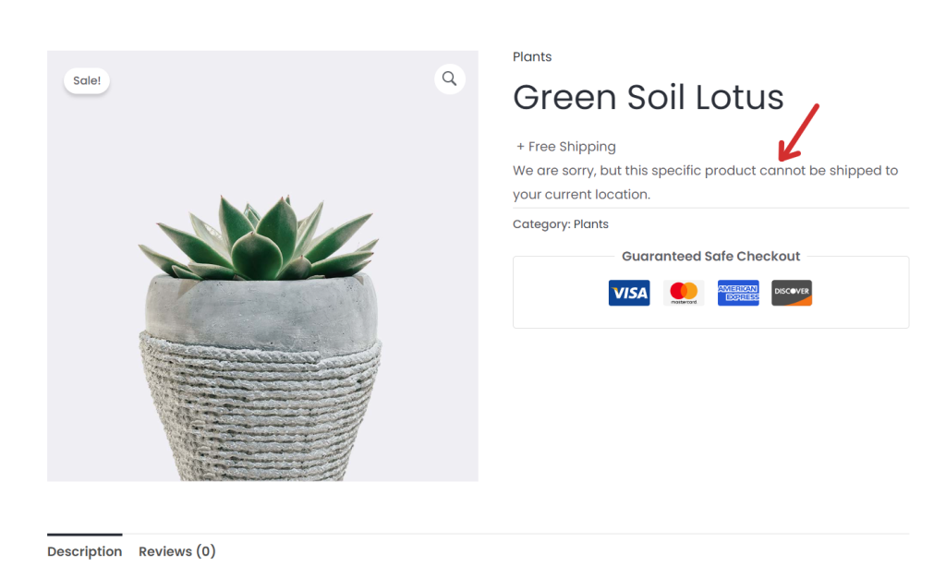Follow the Plants link beside Category
Image resolution: width=946 pixels, height=566 pixels.
[x=591, y=224]
